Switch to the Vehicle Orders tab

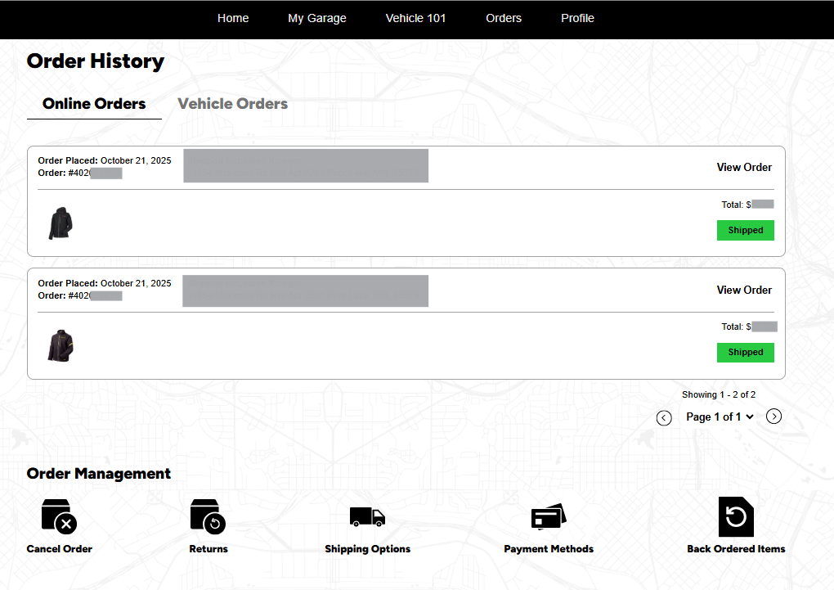pos(232,103)
